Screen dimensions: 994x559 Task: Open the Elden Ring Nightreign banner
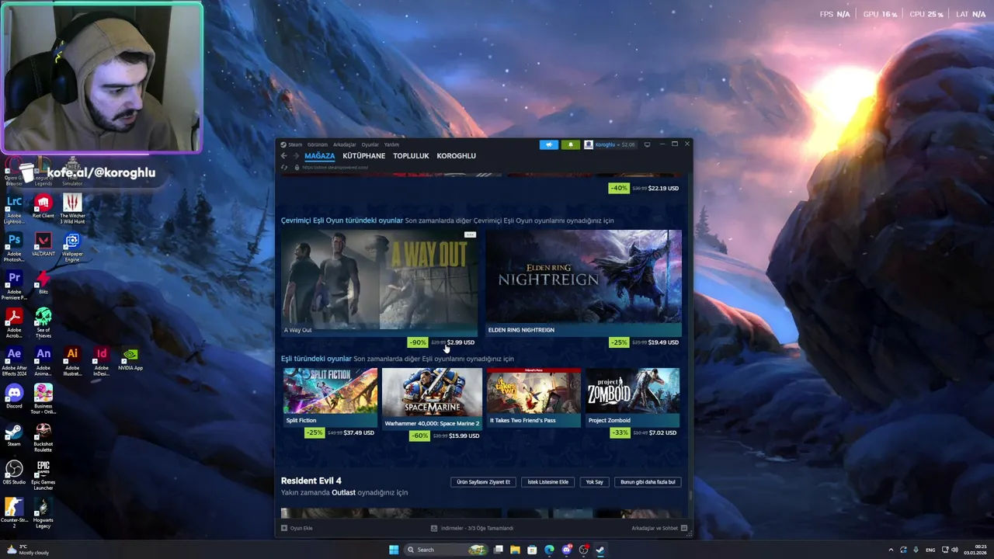click(x=583, y=283)
